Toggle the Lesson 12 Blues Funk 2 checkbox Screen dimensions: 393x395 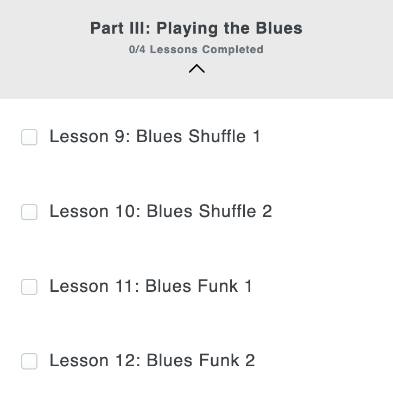tap(29, 361)
